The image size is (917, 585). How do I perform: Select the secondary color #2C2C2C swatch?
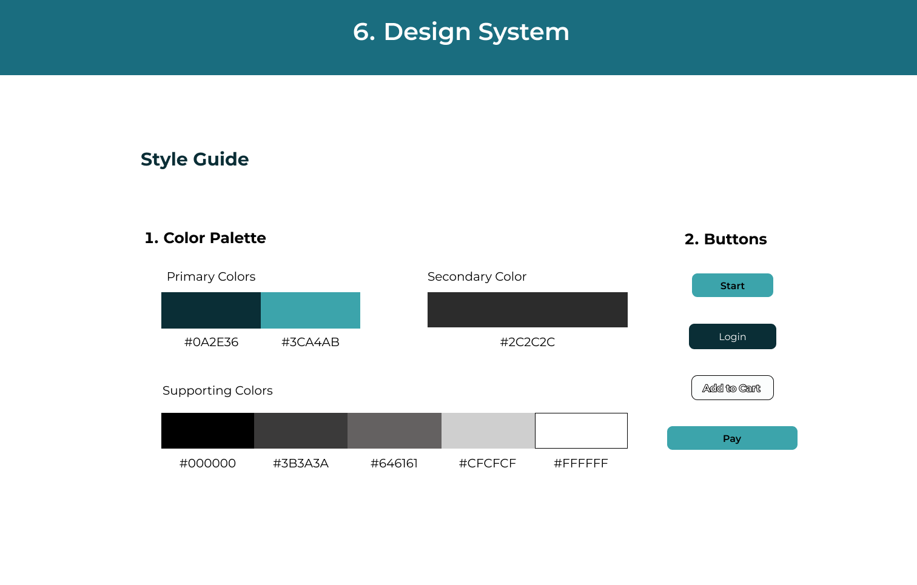528,310
